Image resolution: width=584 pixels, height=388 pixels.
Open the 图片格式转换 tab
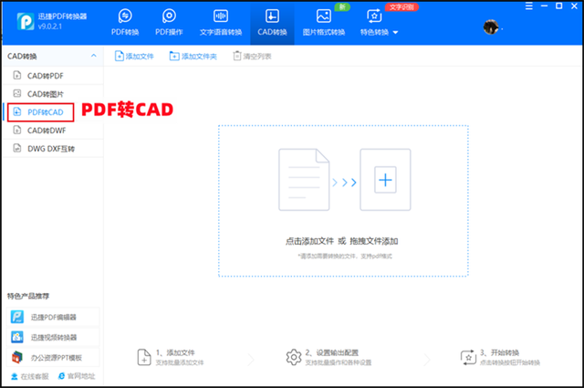pos(324,22)
